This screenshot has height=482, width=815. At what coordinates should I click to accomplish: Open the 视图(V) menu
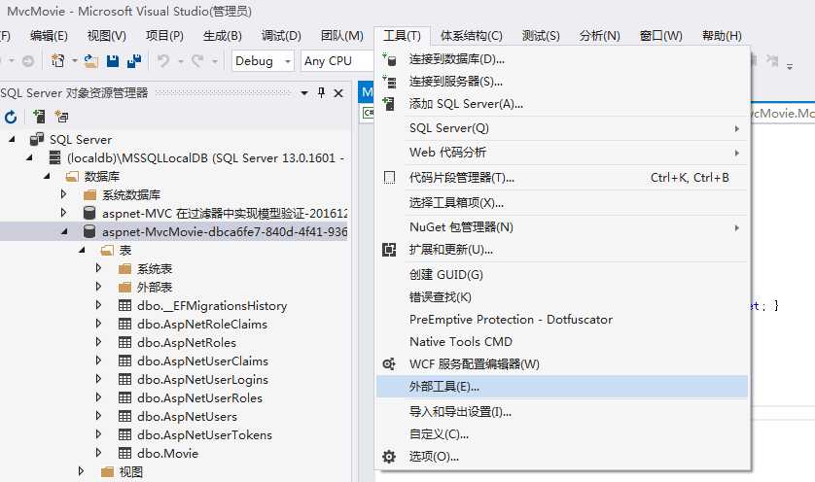(107, 36)
